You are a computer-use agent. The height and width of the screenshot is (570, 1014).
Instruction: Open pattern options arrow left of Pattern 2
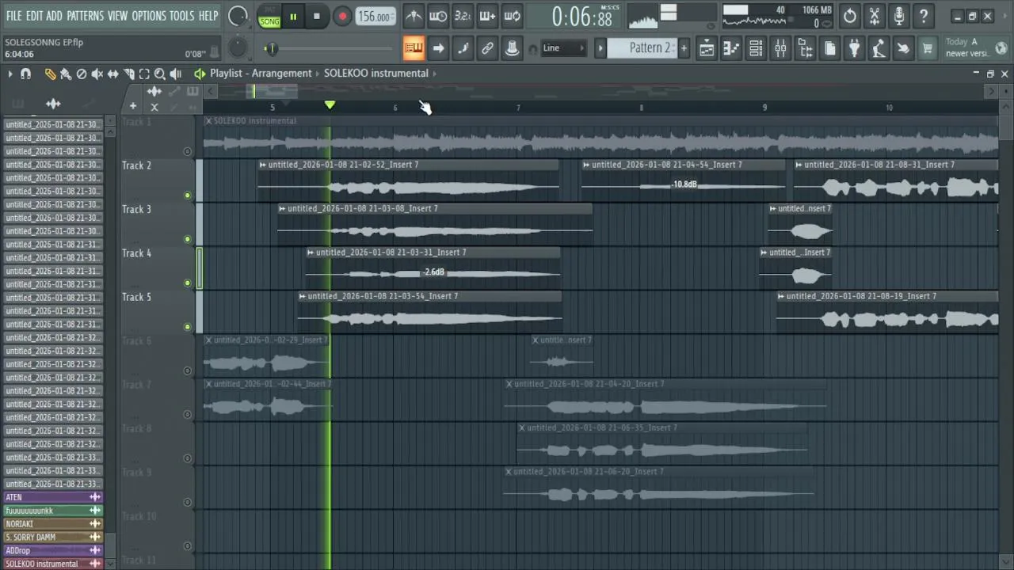coord(600,48)
